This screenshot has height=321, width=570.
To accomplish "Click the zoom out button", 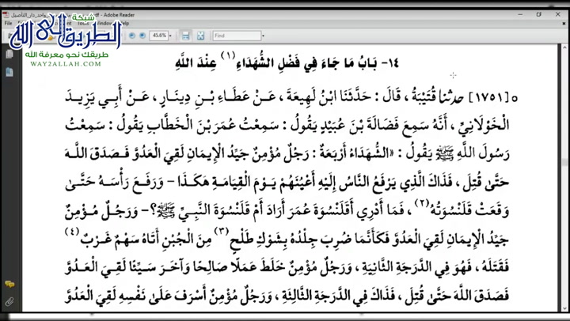I will tap(132, 36).
